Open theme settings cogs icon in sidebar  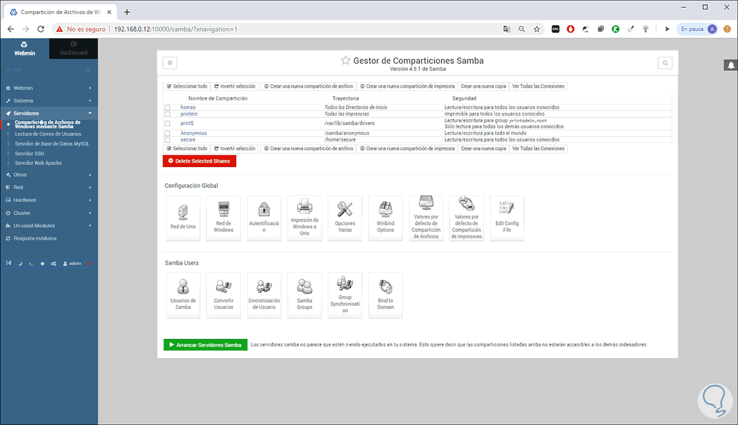pos(54,263)
